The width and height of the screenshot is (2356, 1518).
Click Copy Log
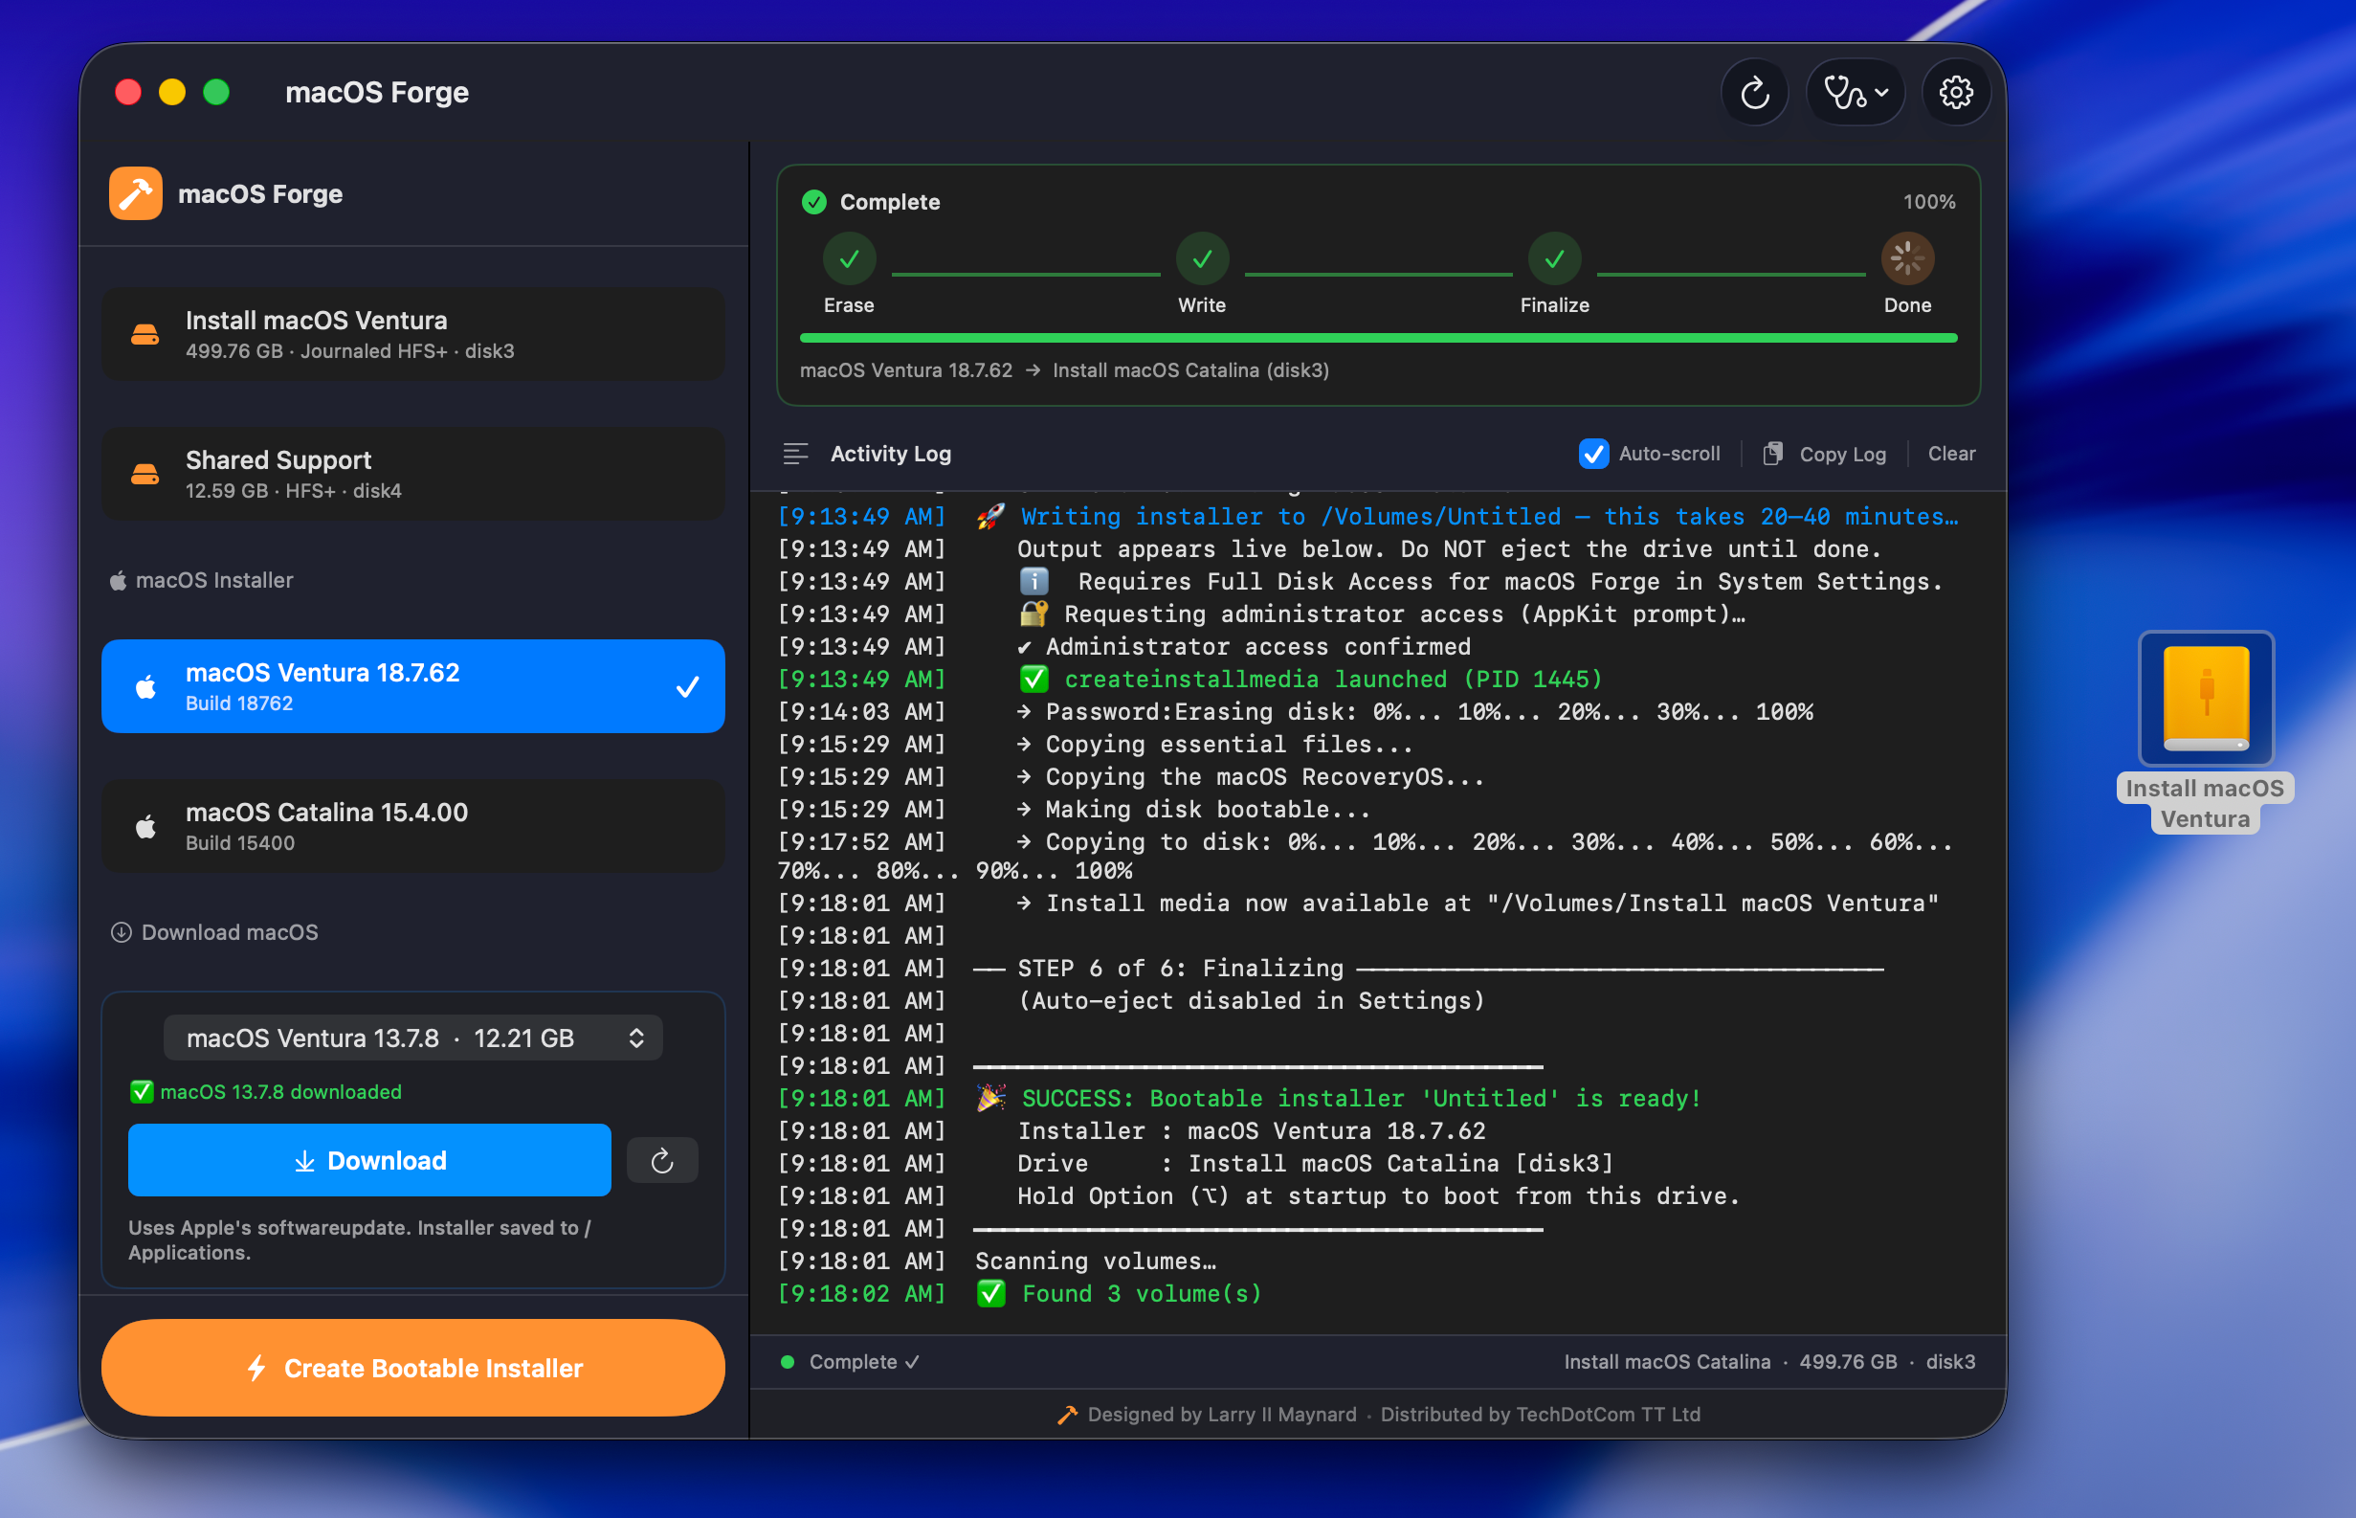1825,454
